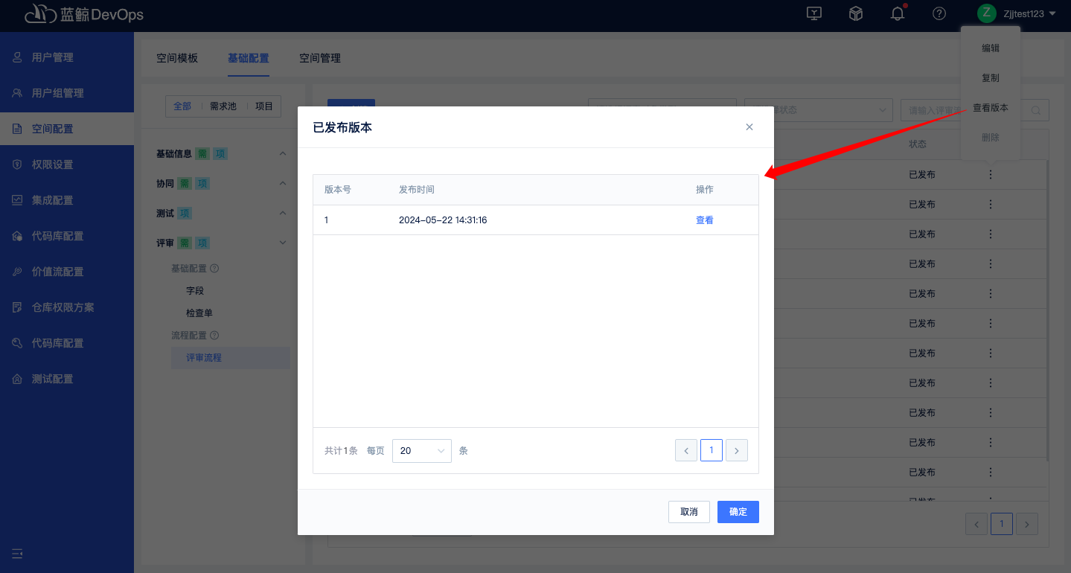Open the 状态 filter dropdown
The image size is (1071, 573).
819,109
